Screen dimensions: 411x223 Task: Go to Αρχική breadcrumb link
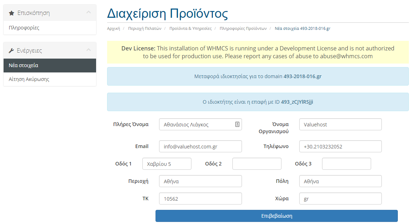pos(114,28)
